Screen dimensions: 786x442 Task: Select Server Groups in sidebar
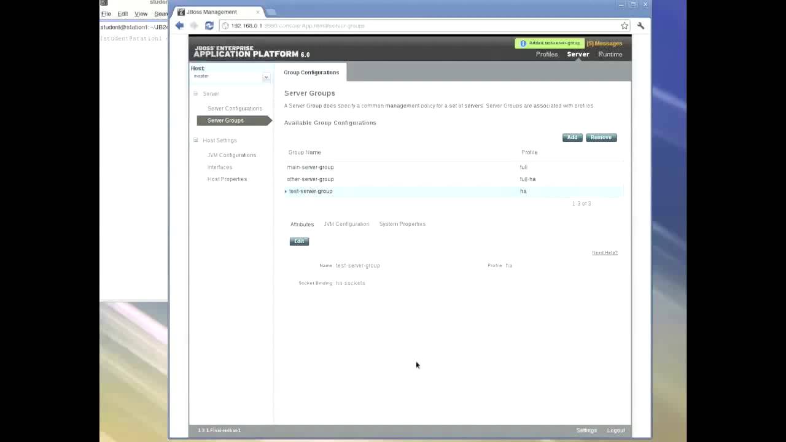coord(233,120)
